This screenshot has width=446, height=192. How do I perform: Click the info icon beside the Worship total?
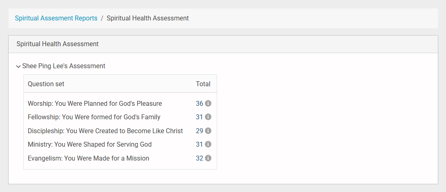208,103
